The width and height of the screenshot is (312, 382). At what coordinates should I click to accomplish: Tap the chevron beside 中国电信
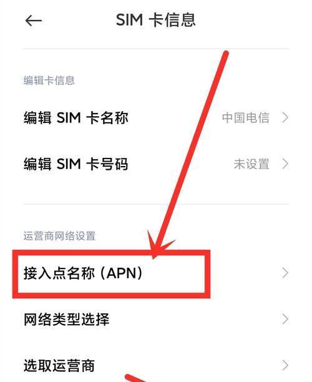pyautogui.click(x=285, y=118)
